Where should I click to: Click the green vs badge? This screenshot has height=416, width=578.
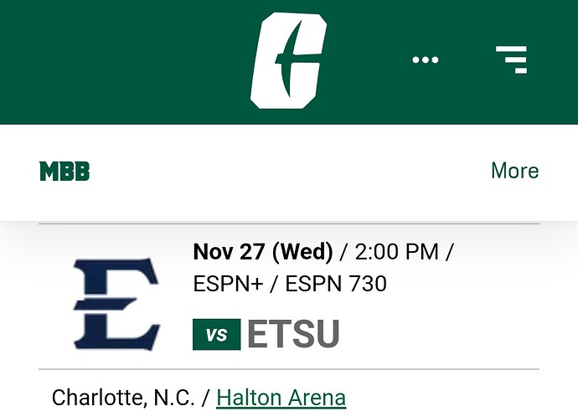pyautogui.click(x=217, y=335)
